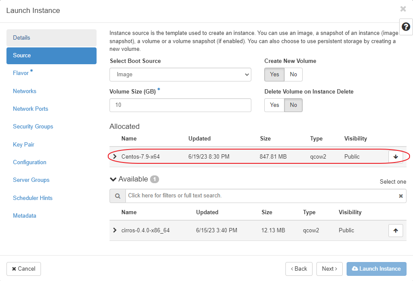Go to the Key Pair tab
This screenshot has width=413, height=281.
pyautogui.click(x=24, y=145)
